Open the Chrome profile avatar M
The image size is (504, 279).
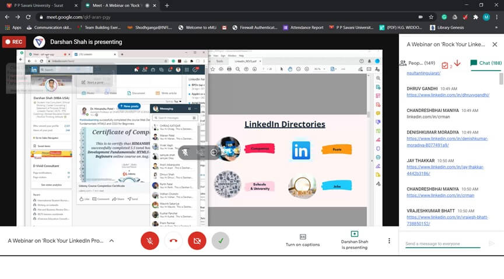pyautogui.click(x=487, y=17)
